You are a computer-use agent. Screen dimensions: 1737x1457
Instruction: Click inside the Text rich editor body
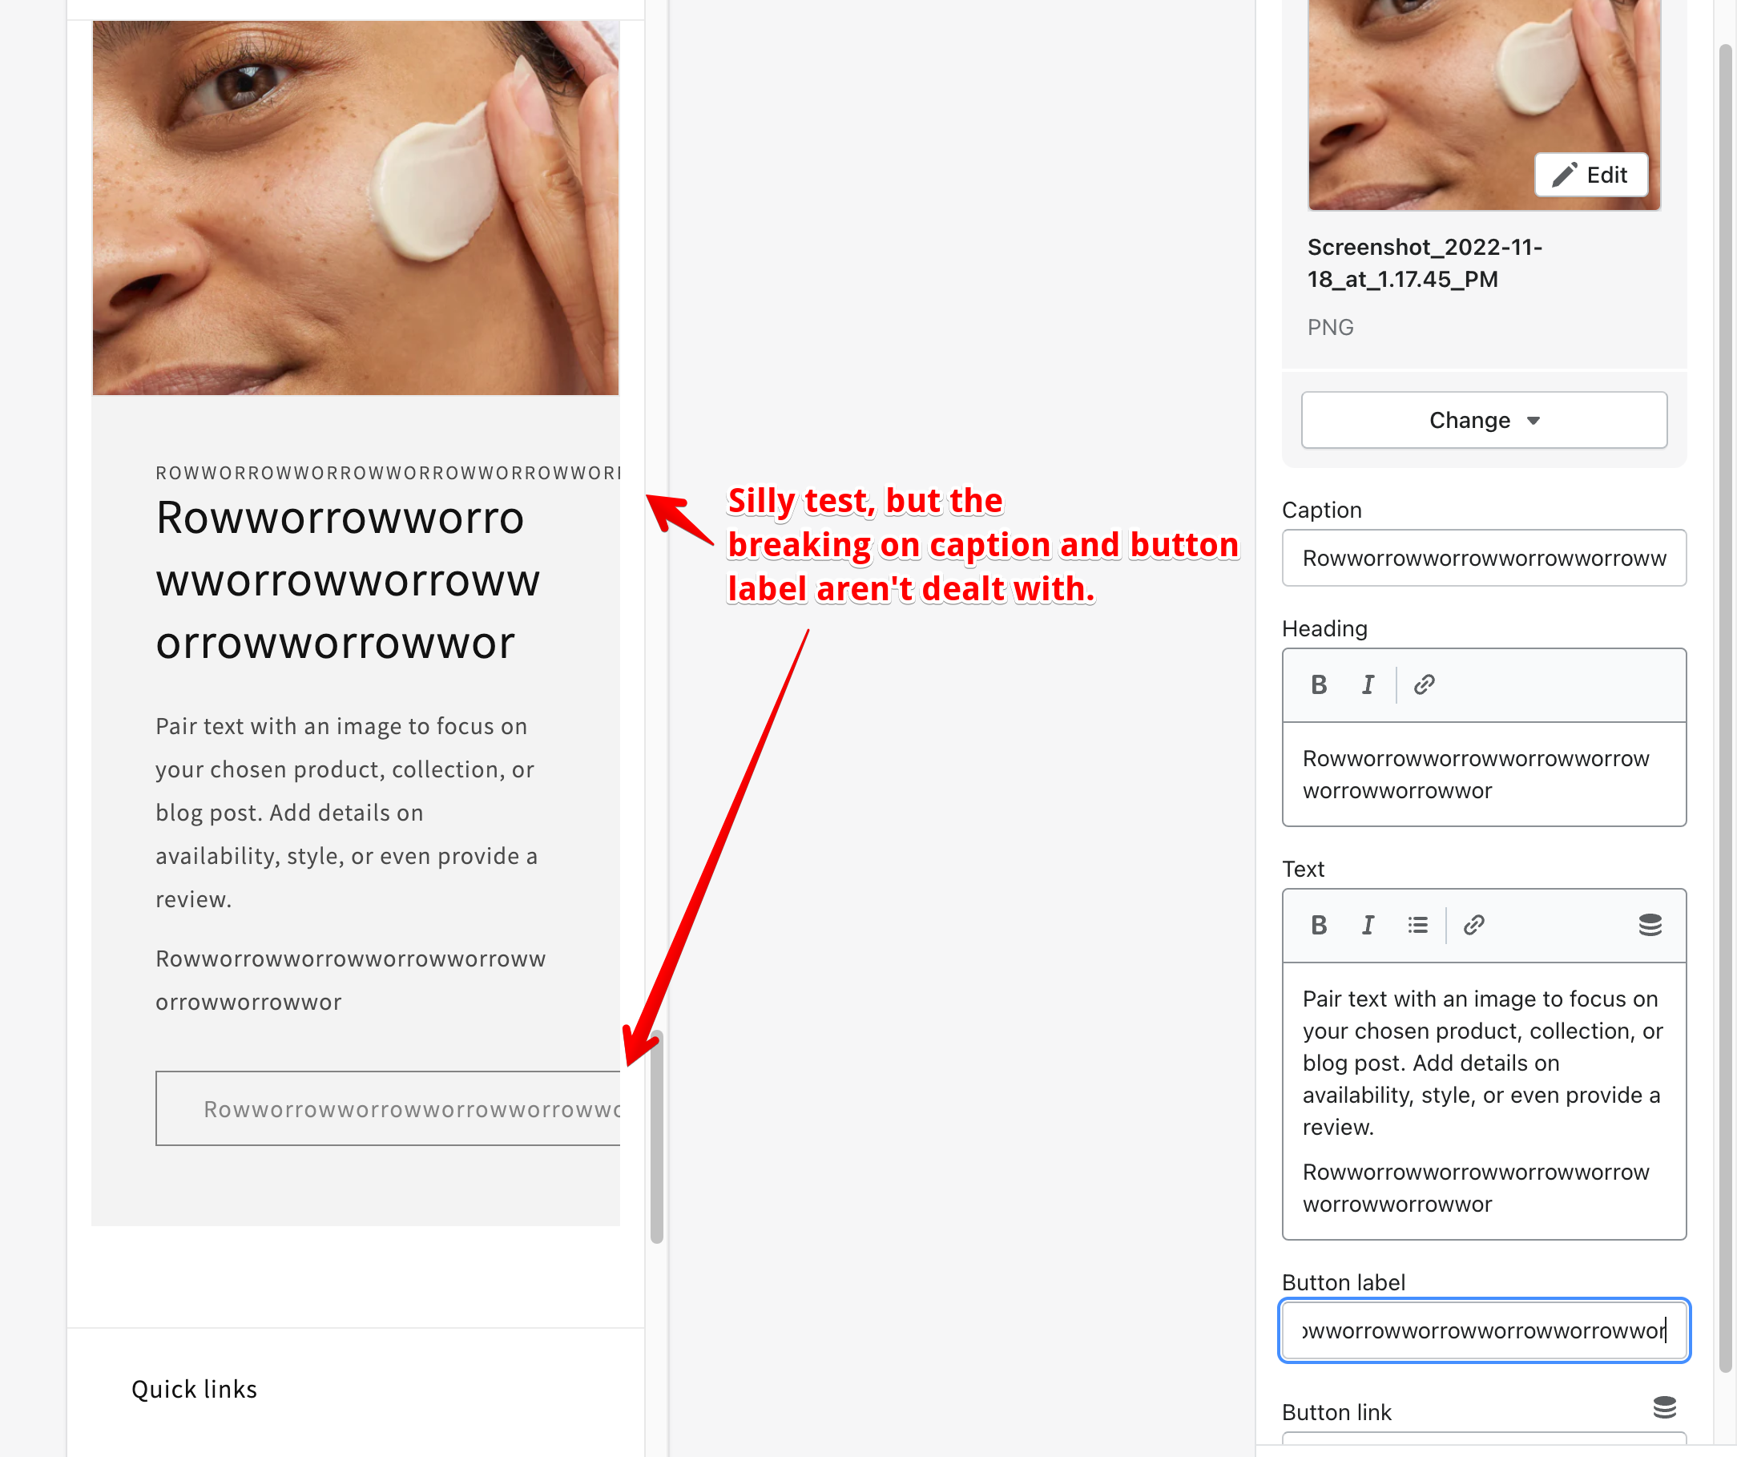tap(1483, 1100)
